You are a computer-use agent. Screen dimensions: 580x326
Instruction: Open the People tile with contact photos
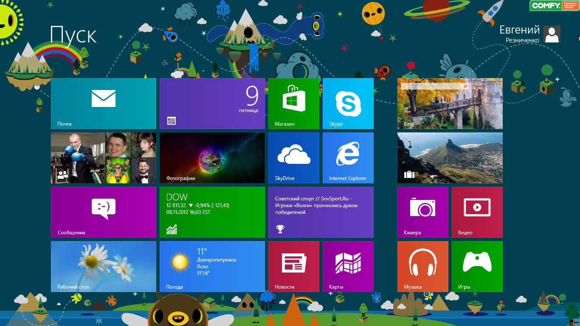[104, 158]
